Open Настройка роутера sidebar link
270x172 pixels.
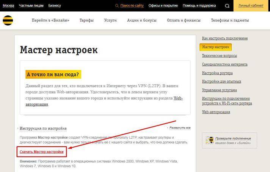coord(217,73)
